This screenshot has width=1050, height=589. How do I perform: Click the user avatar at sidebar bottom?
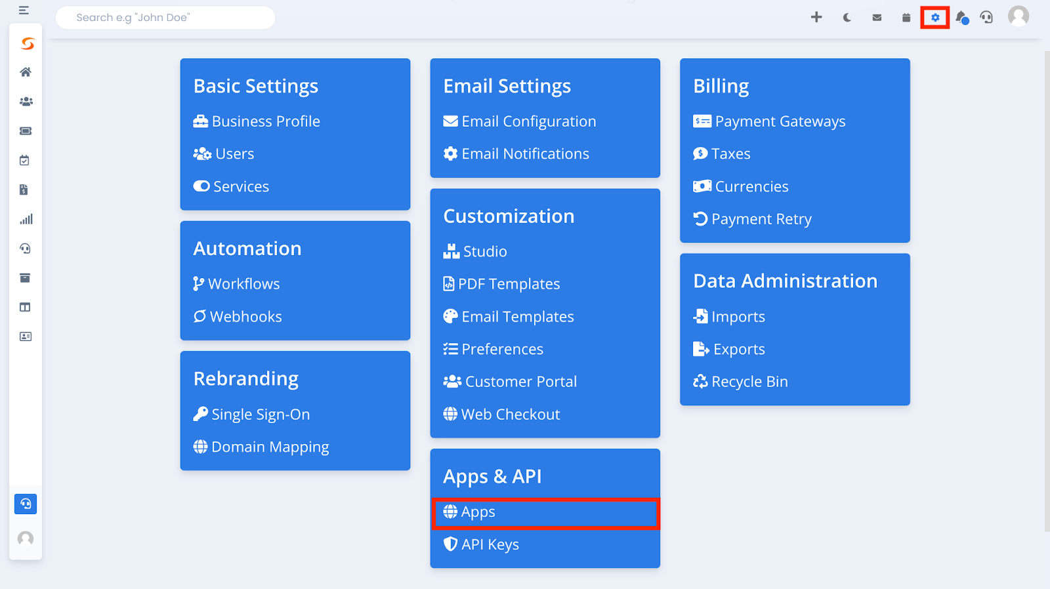26,538
